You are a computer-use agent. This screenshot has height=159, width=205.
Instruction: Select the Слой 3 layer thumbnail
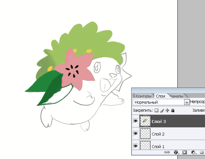(x=145, y=121)
